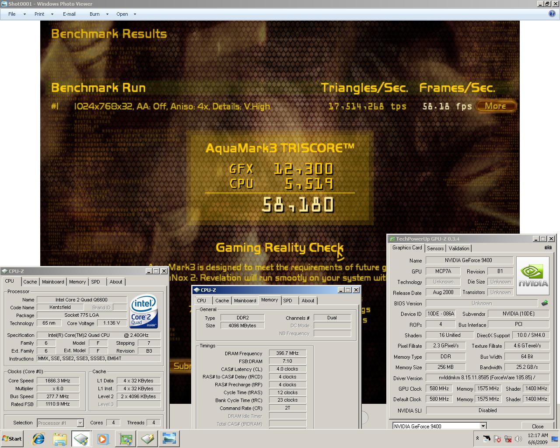Screen dimensions: 560x448
Task: Switch to the Cache tab in left CPU-Z
Action: [x=30, y=282]
